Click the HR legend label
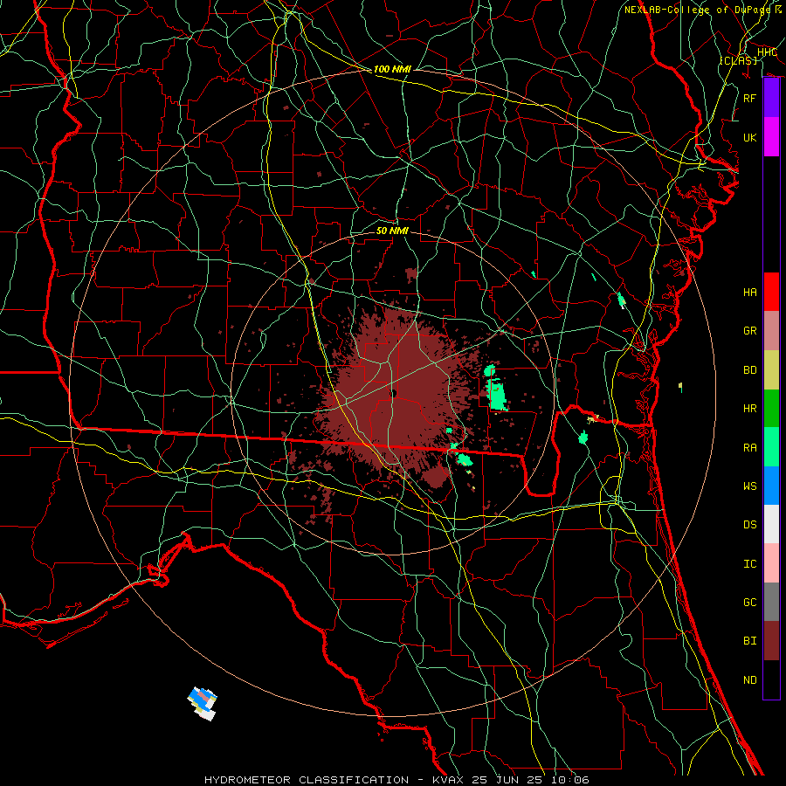 (x=749, y=409)
